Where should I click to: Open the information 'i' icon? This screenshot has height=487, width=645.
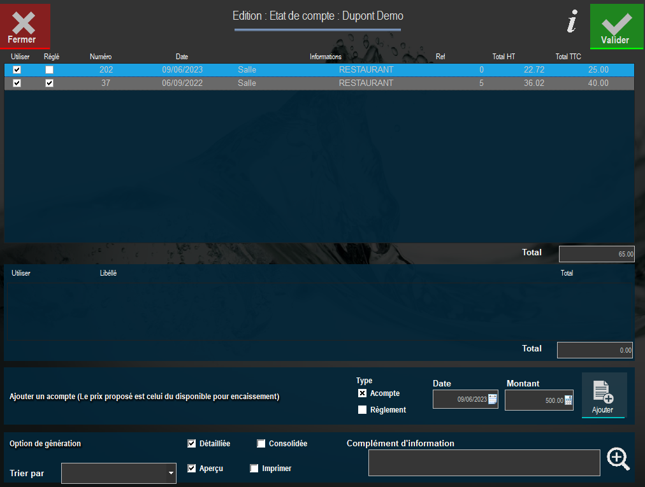(572, 24)
